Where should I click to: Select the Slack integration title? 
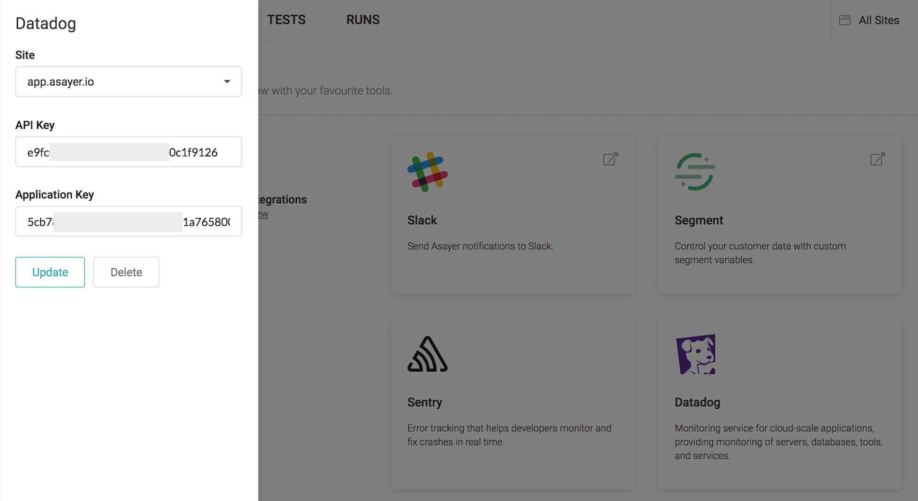tap(422, 220)
